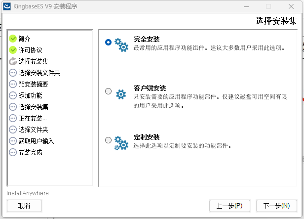Click the 选择文件夹 step label
The width and height of the screenshot is (304, 219).
click(34, 130)
